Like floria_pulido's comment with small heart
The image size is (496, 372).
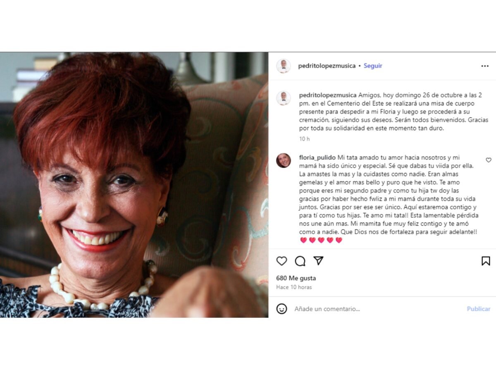coord(488,160)
